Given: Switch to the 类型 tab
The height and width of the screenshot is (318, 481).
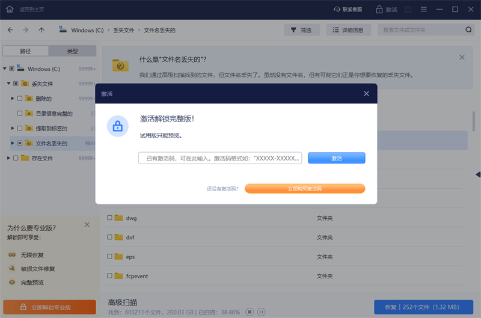Looking at the screenshot, I should (72, 51).
